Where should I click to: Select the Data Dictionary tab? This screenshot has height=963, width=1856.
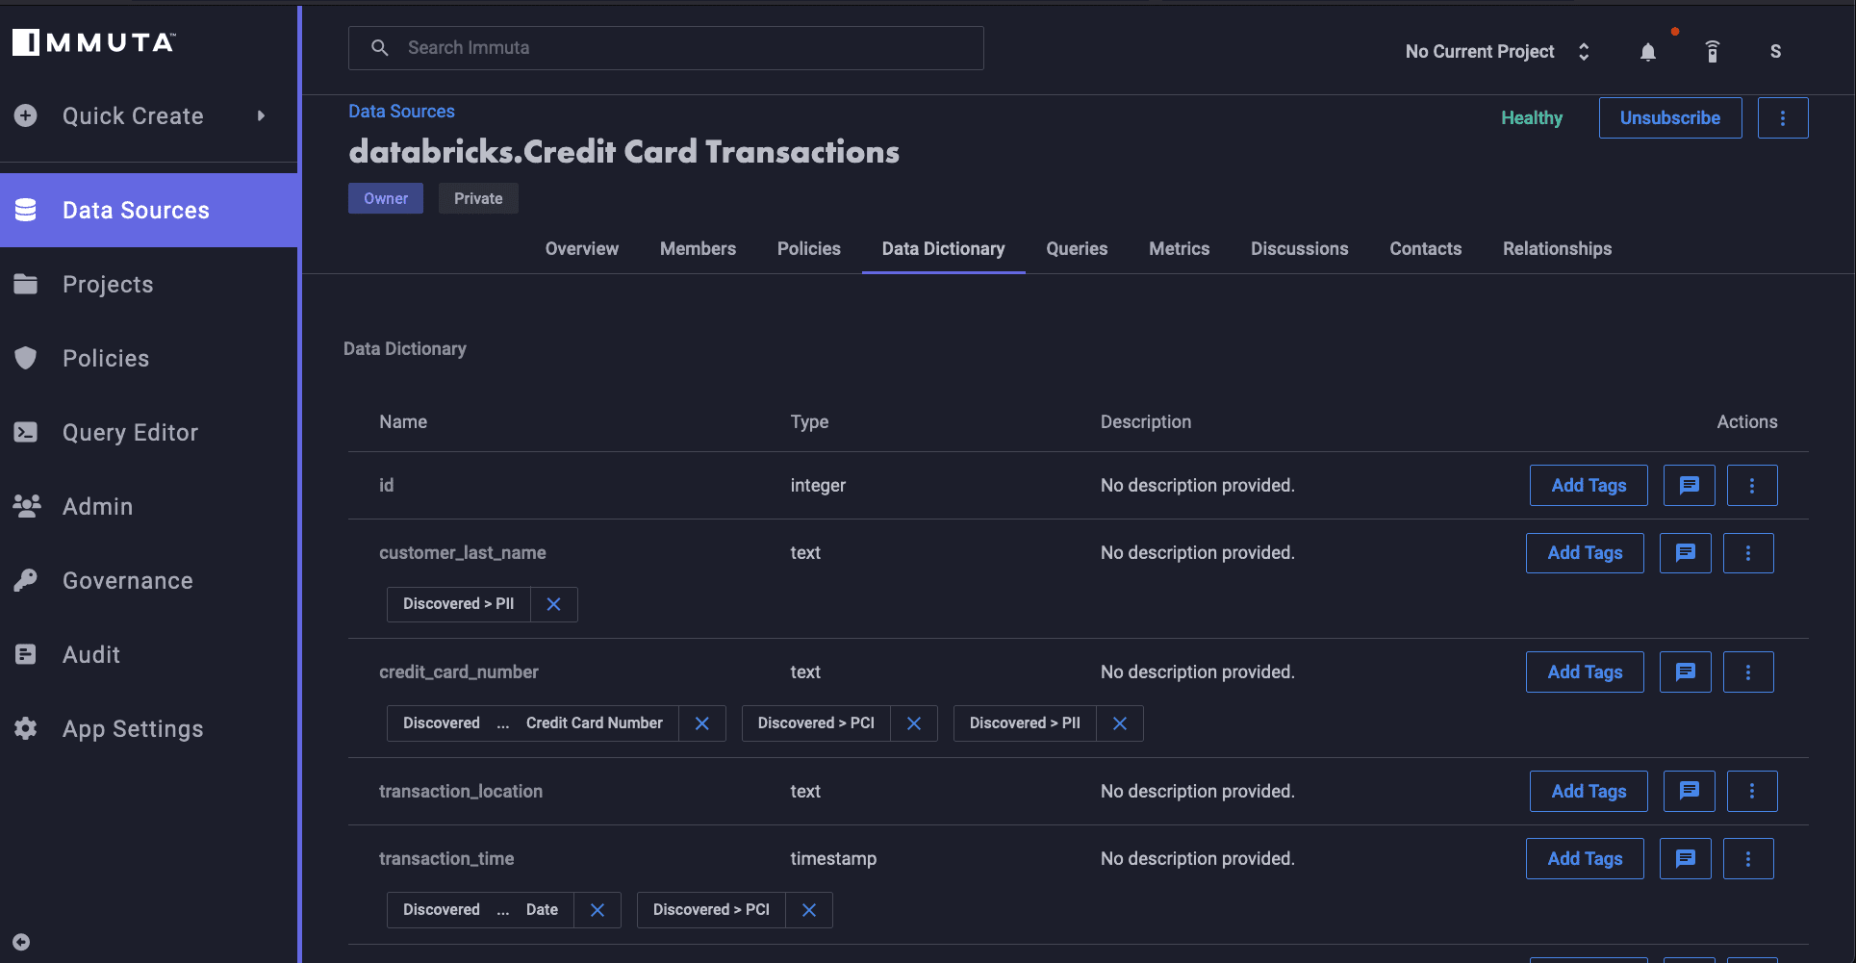[x=944, y=249]
